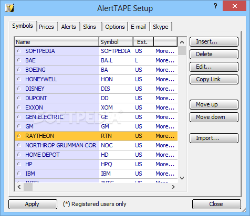
Task: Click the bell icon next to GEN.ELECTRIC
Action: (19, 117)
